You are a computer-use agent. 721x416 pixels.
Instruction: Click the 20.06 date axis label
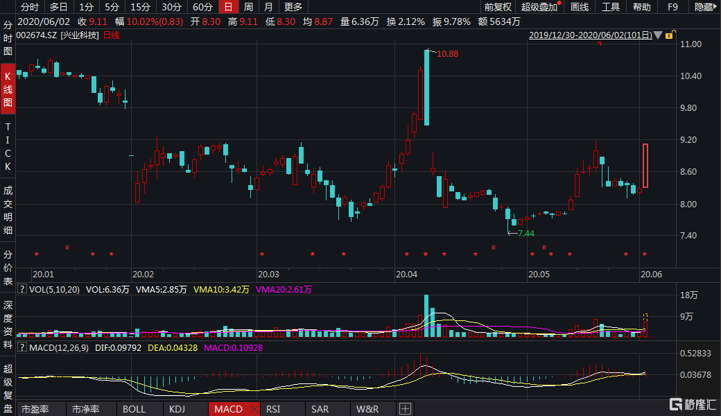tap(651, 275)
